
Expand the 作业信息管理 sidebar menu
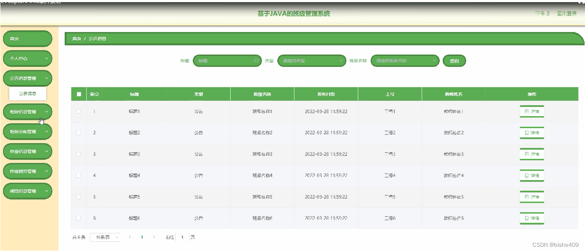coord(28,152)
